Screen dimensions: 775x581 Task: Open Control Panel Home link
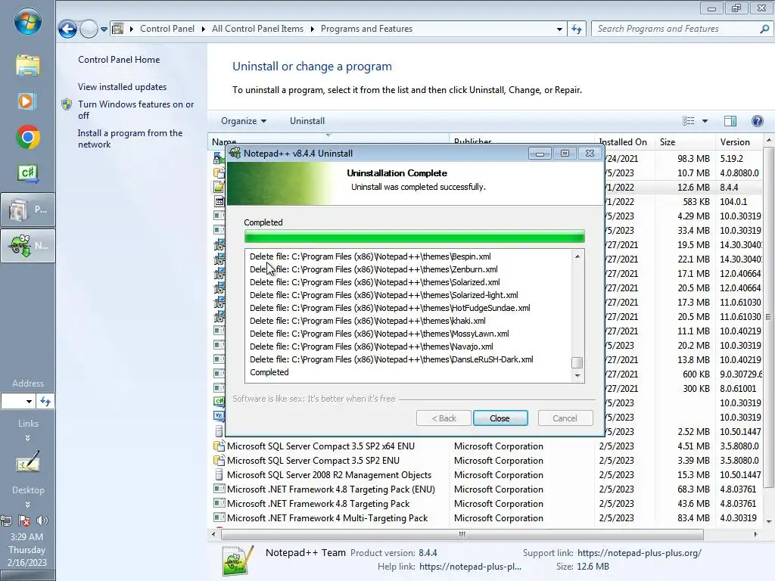pyautogui.click(x=119, y=59)
